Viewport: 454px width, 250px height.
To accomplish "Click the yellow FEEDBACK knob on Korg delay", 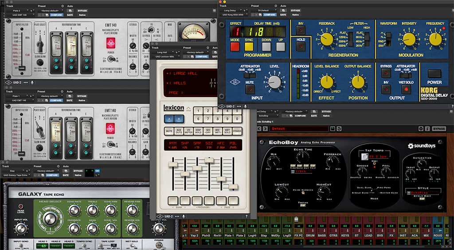I will (327, 39).
